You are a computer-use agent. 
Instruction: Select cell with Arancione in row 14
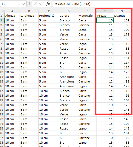tap(69, 77)
